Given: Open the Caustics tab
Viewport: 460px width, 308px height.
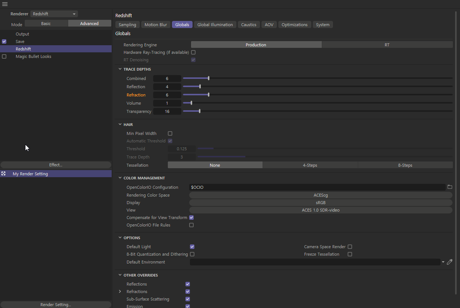Looking at the screenshot, I should click(x=249, y=25).
